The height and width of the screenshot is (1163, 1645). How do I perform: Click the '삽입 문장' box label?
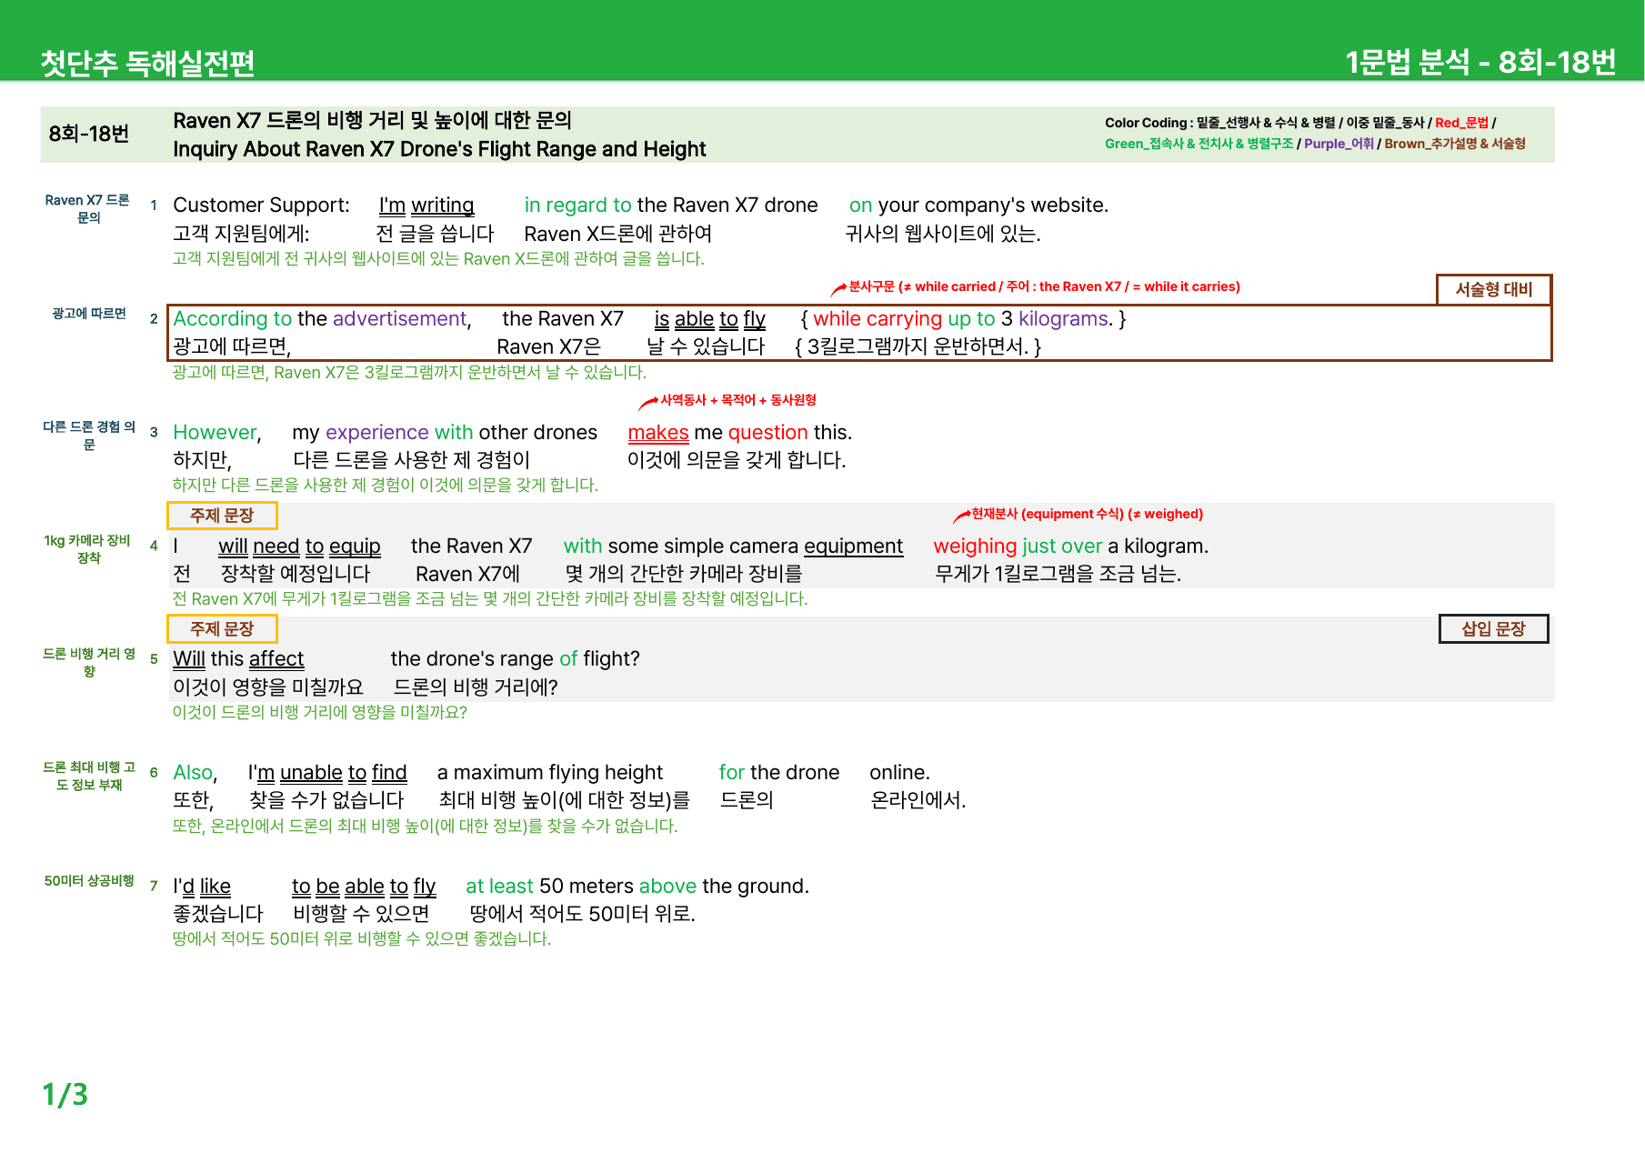[1493, 628]
